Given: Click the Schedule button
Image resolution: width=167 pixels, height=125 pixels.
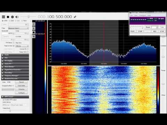Looking at the screenshot, I should [22, 89].
